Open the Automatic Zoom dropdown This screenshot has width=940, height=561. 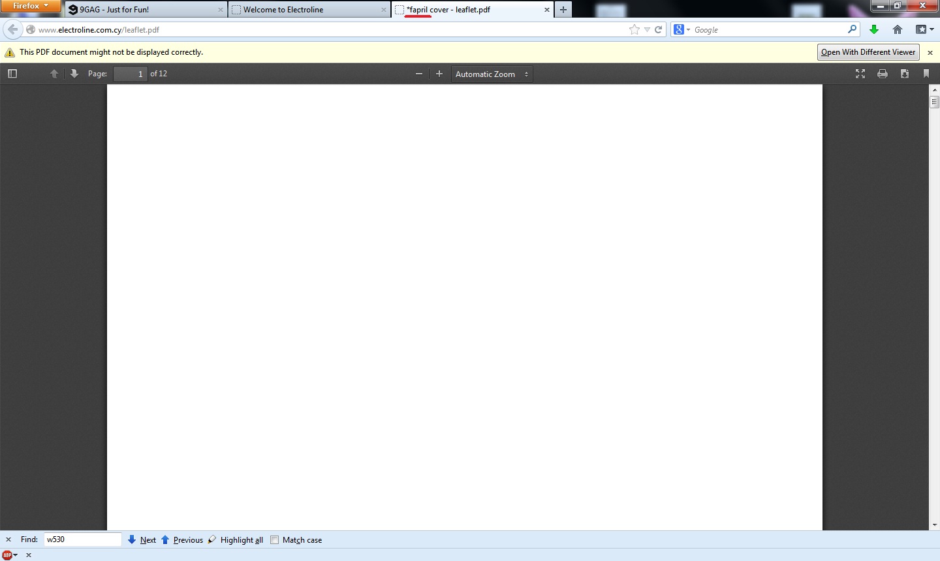pyautogui.click(x=492, y=74)
